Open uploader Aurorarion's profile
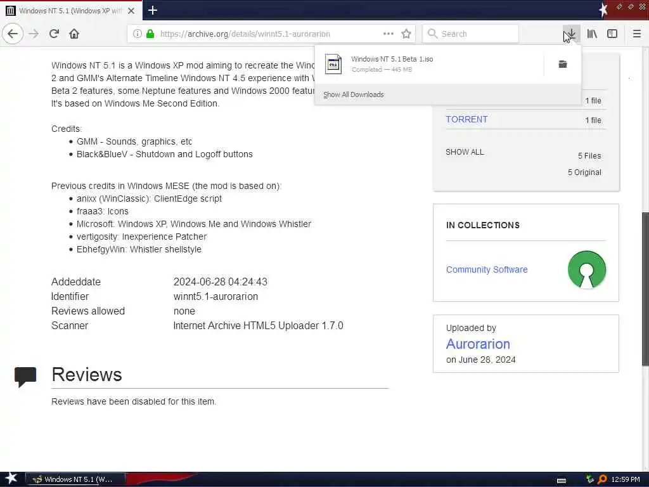This screenshot has width=649, height=487. [478, 344]
